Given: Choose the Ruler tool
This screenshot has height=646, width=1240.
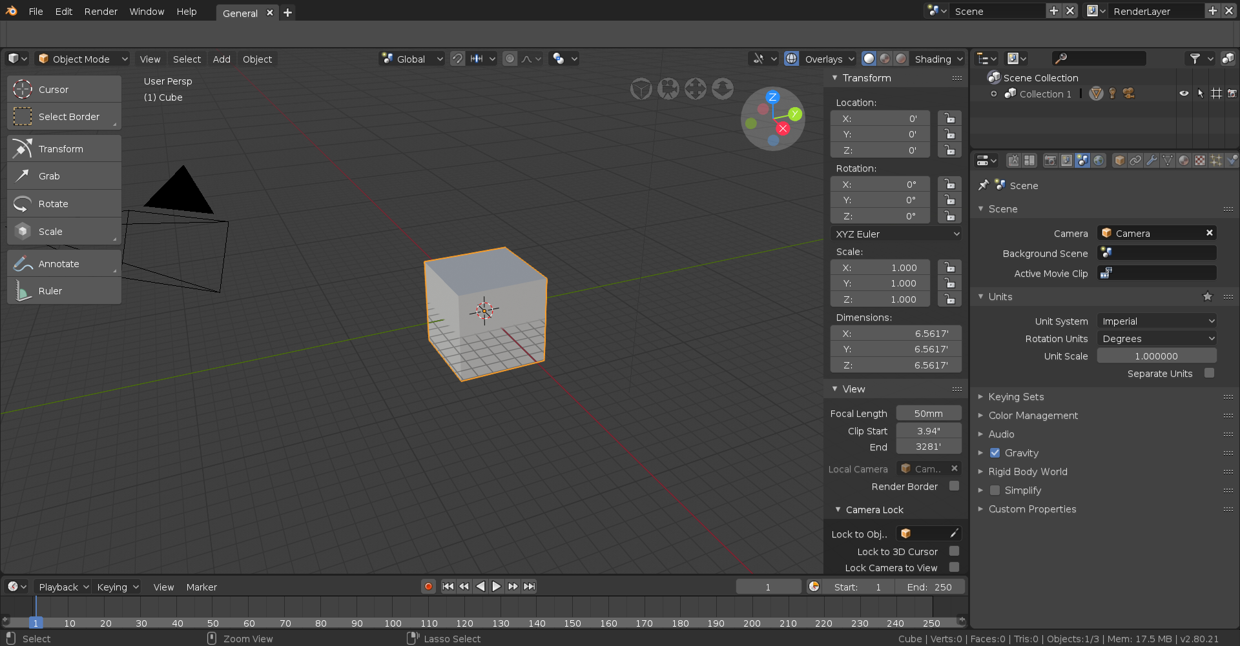Looking at the screenshot, I should 64,291.
